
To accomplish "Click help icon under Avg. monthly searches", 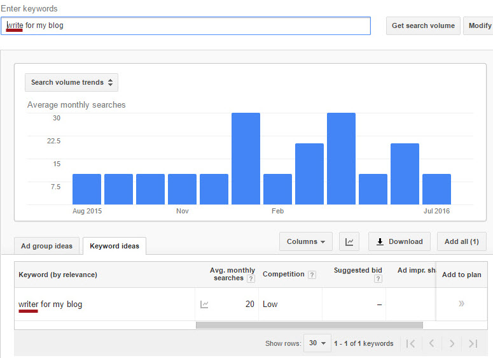I will click(251, 279).
